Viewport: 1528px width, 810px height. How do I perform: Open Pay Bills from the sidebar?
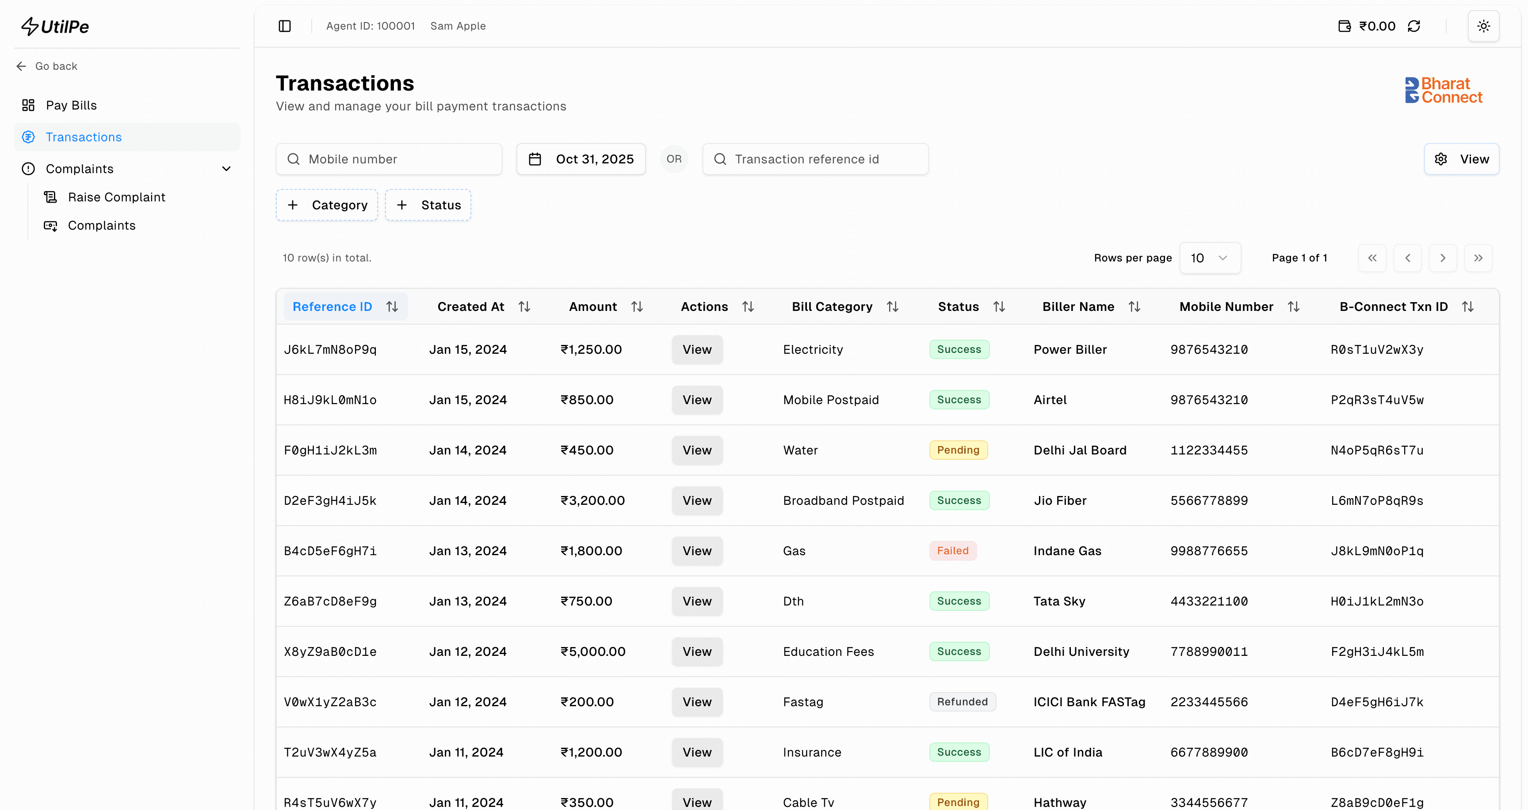71,105
